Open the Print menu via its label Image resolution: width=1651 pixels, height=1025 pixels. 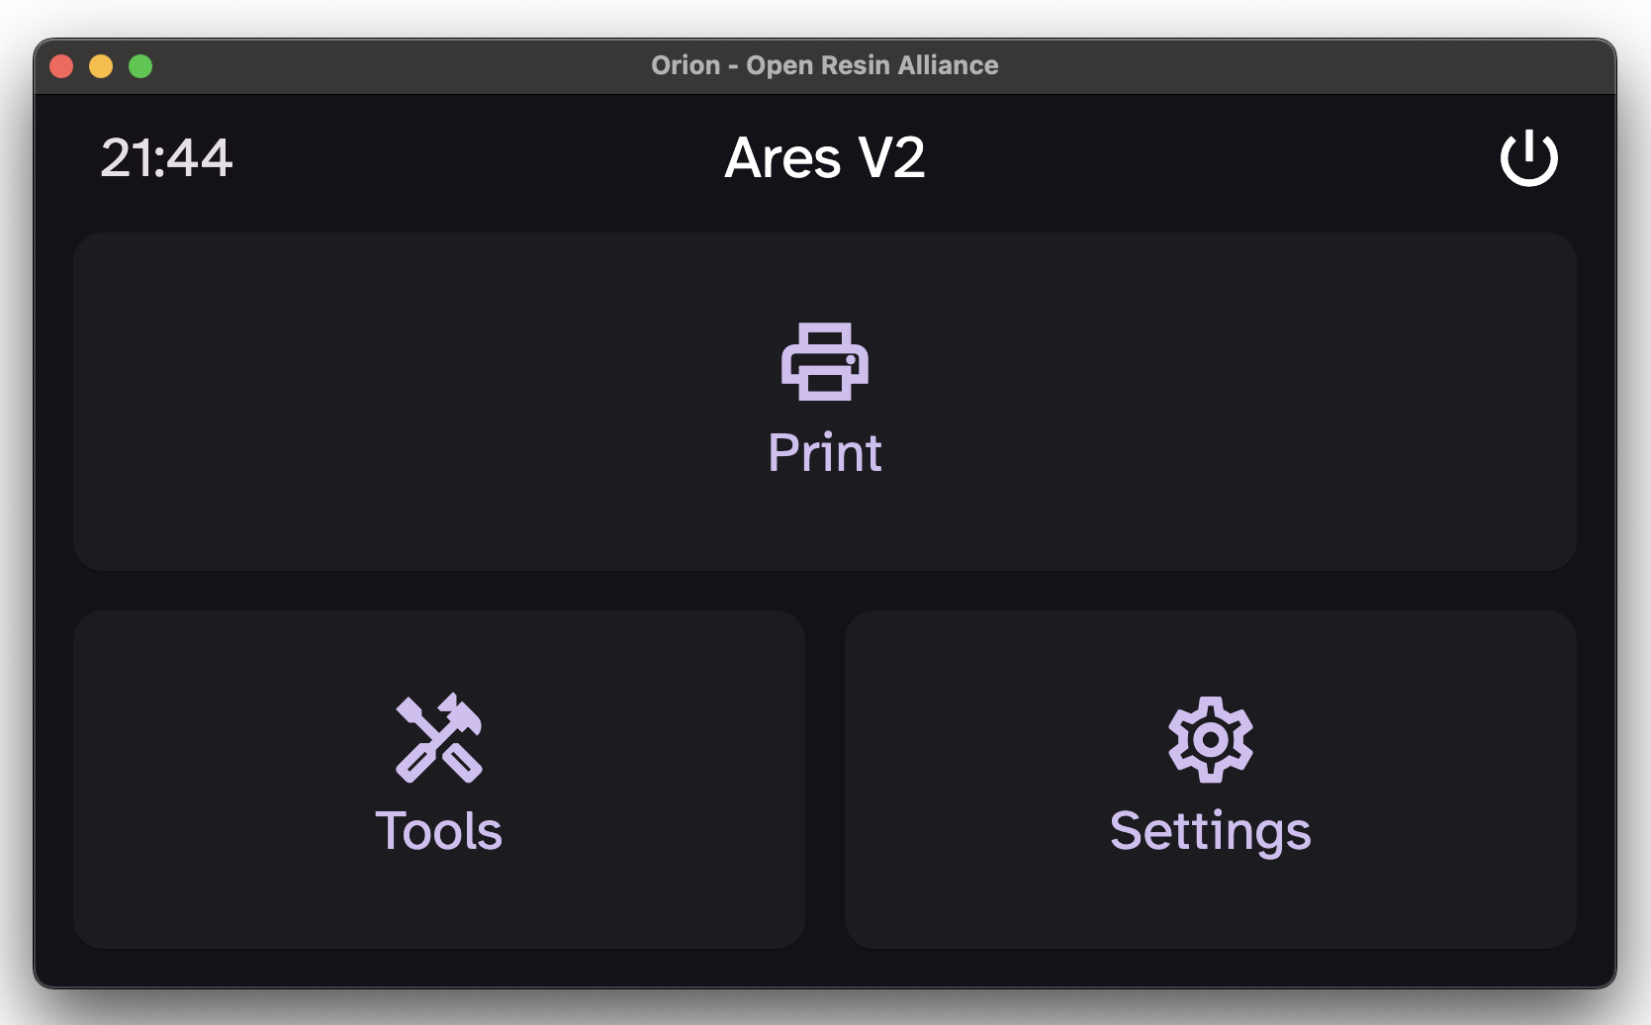[824, 453]
